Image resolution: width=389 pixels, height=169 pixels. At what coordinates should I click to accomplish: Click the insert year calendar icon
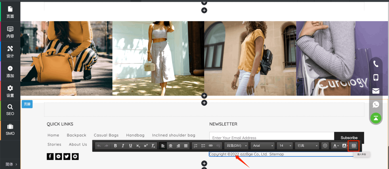pyautogui.click(x=354, y=146)
